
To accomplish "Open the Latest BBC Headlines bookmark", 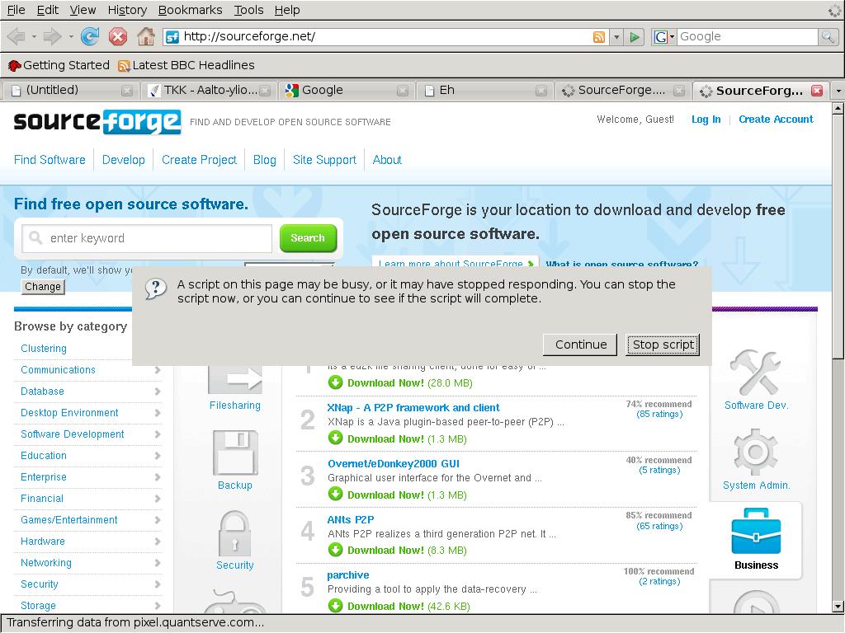I will tap(186, 65).
